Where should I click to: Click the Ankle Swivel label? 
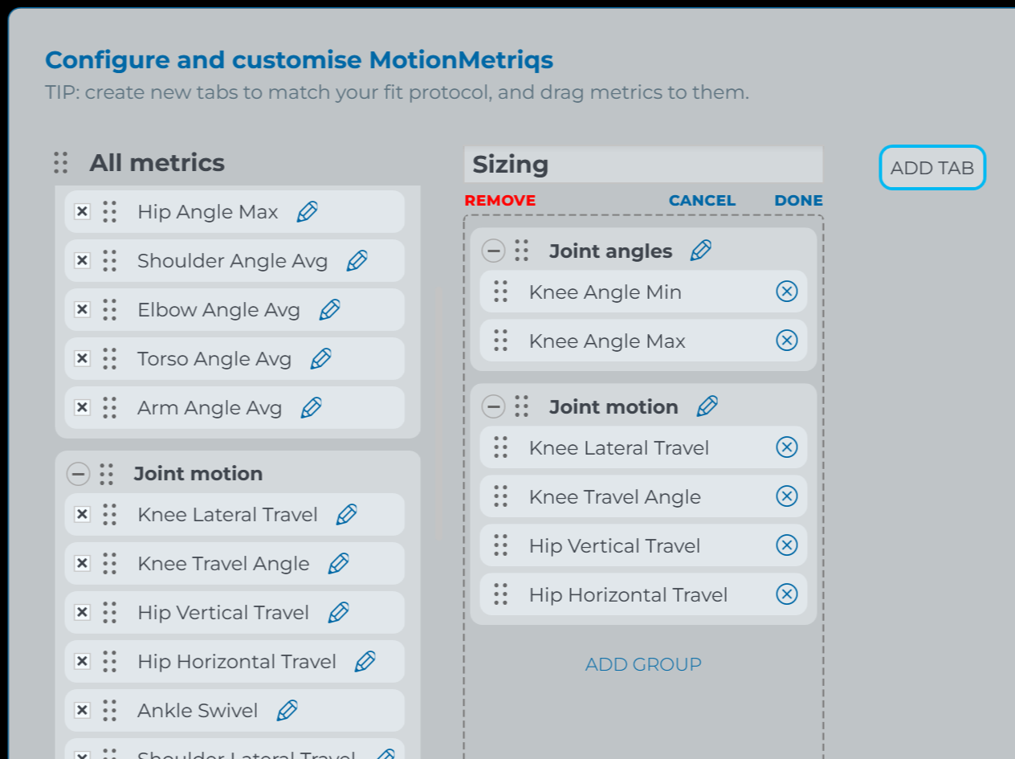point(198,711)
